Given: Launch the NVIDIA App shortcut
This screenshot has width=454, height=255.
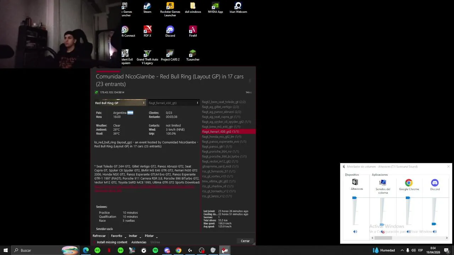Looking at the screenshot, I should pos(215,8).
